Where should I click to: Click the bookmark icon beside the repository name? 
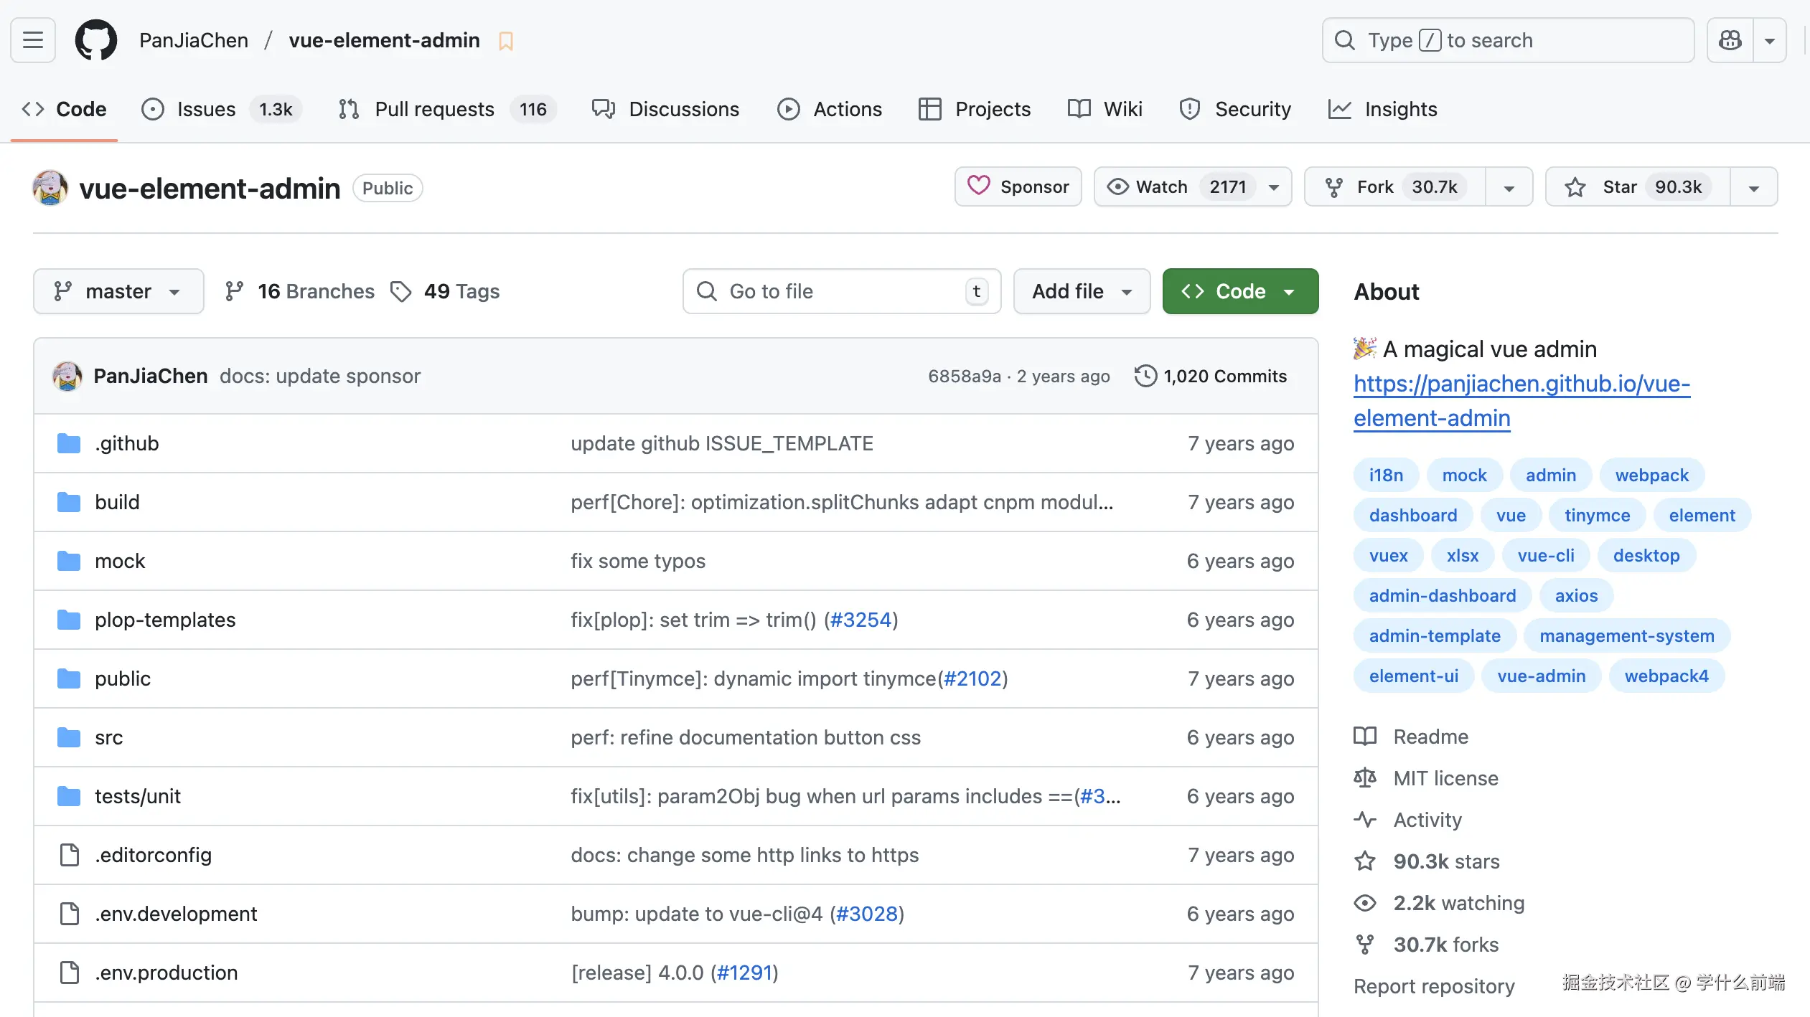tap(506, 41)
